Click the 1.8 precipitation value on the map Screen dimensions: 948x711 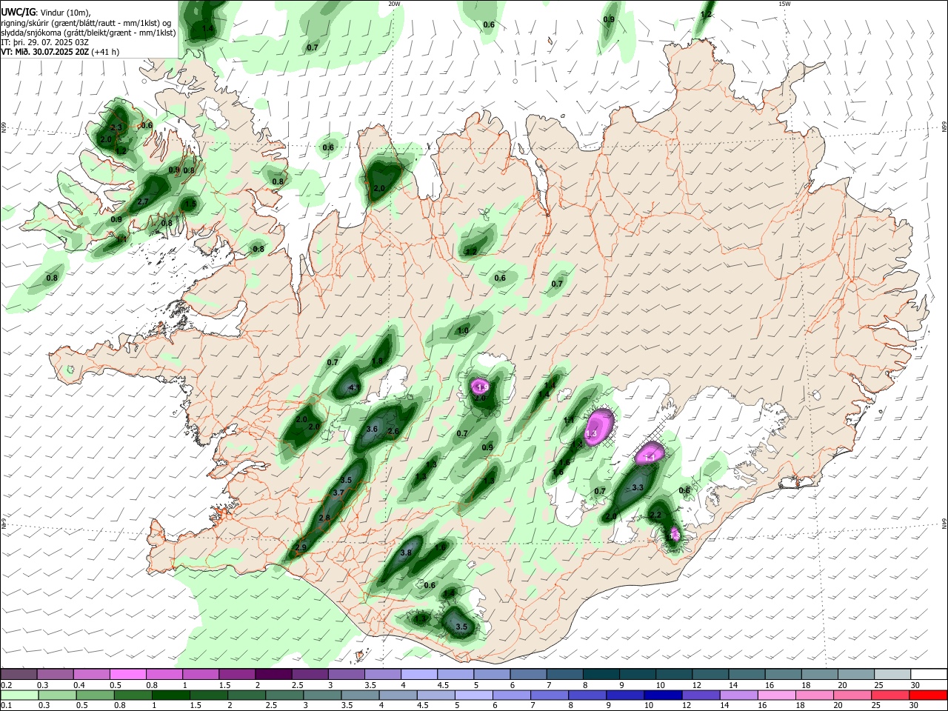point(377,361)
